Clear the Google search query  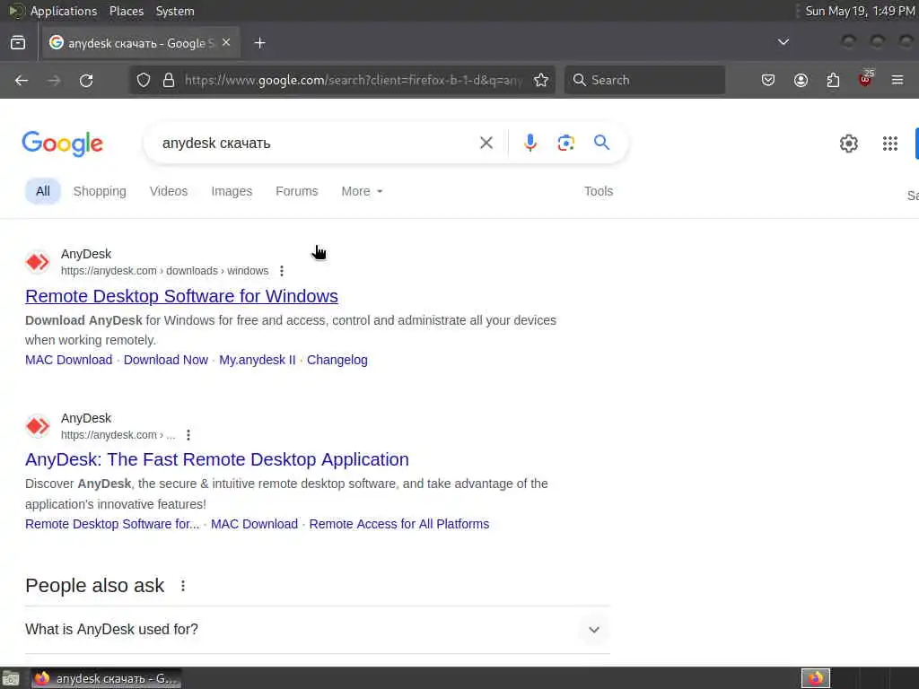click(x=486, y=143)
